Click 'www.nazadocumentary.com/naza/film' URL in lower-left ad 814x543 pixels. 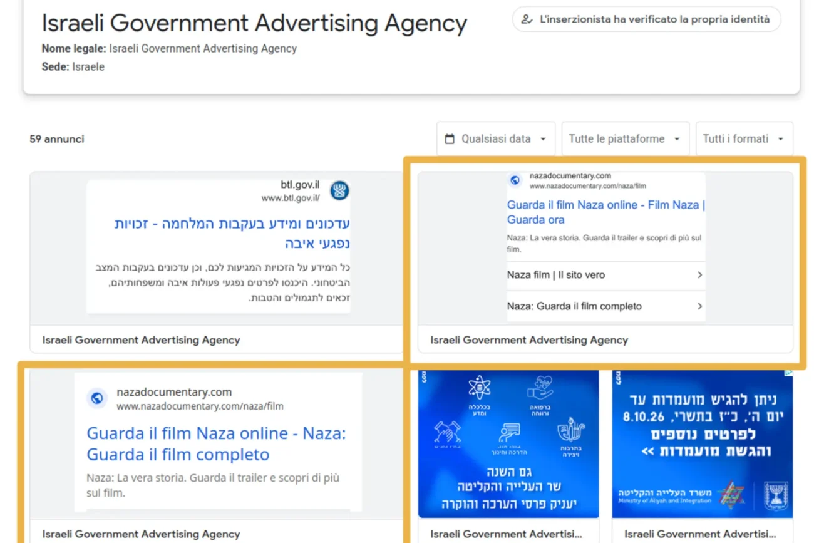coord(200,406)
